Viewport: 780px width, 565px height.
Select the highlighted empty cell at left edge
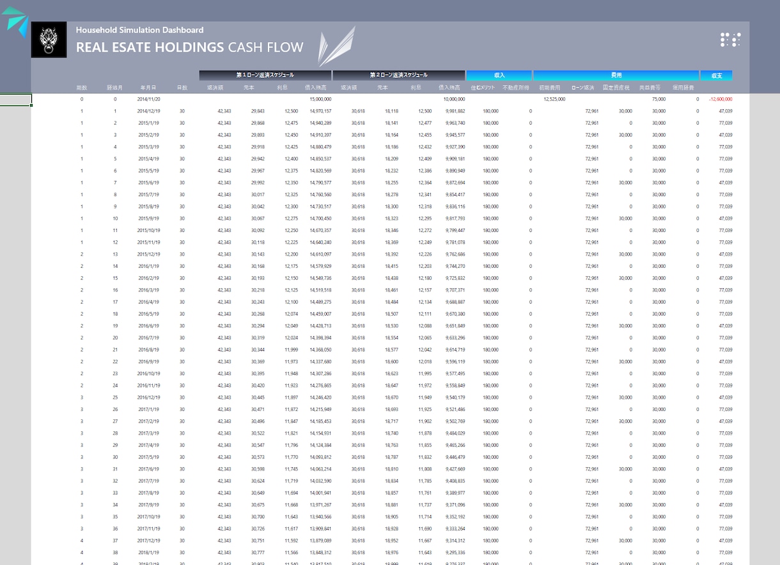(x=15, y=100)
